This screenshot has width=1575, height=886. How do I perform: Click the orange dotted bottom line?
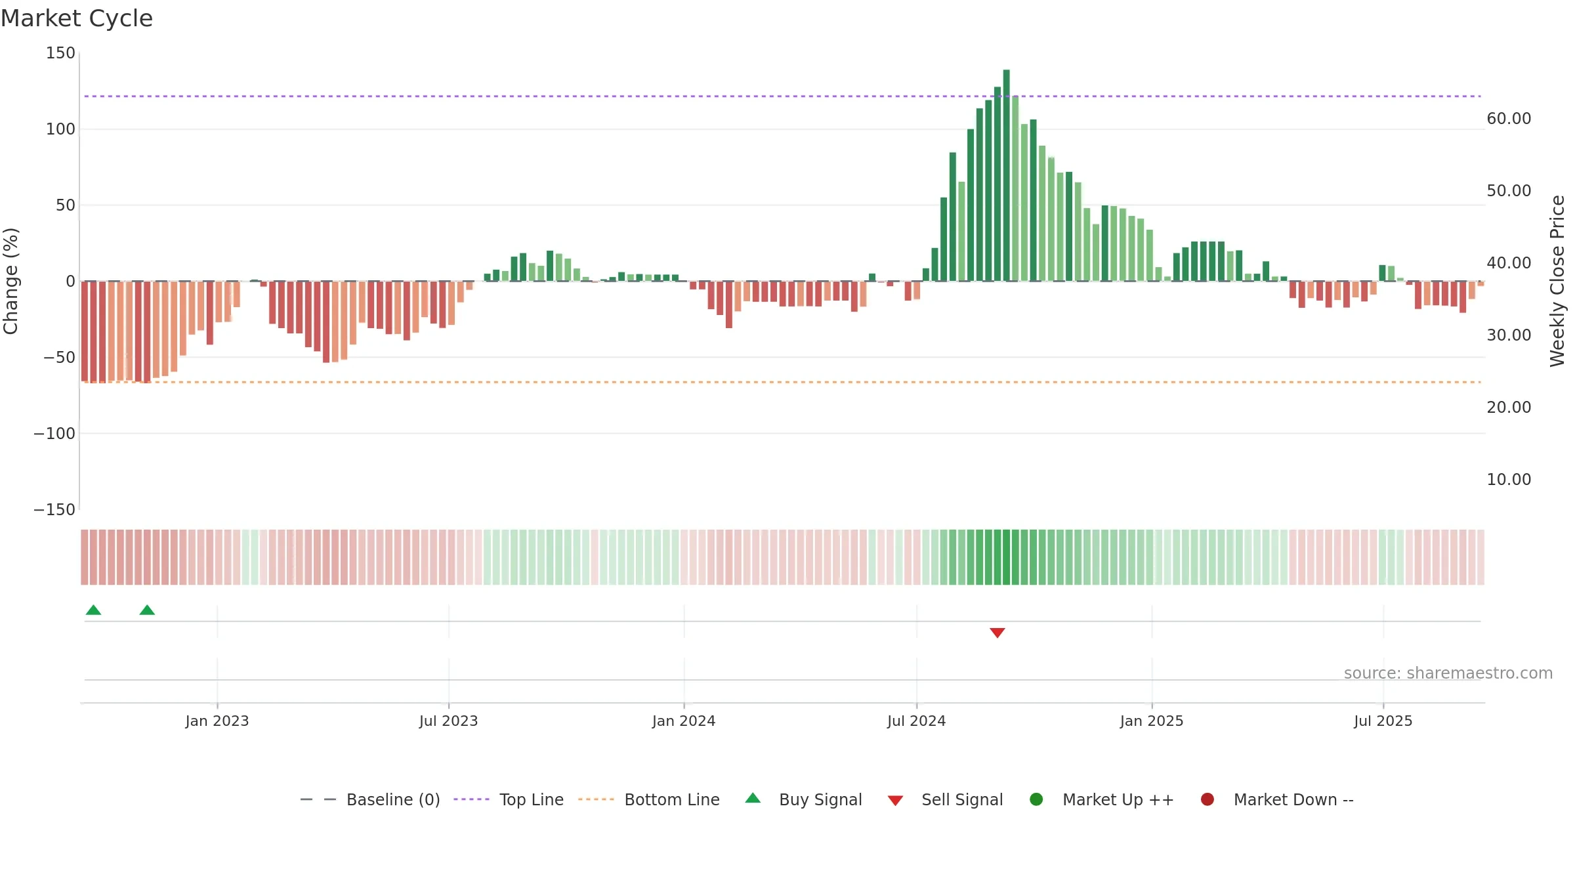pyautogui.click(x=782, y=382)
